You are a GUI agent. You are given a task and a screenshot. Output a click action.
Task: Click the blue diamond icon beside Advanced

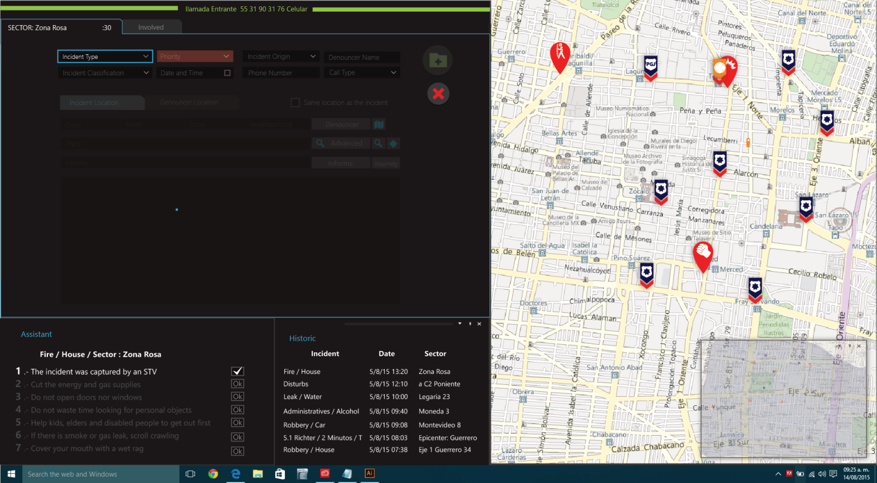coord(393,143)
